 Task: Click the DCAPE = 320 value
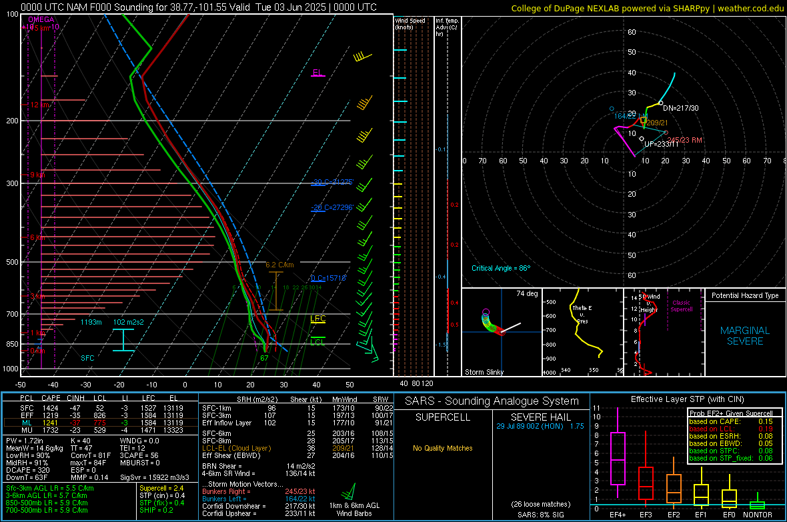27,470
